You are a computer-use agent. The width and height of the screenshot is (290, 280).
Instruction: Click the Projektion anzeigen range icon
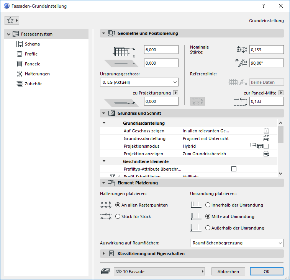click(266, 154)
